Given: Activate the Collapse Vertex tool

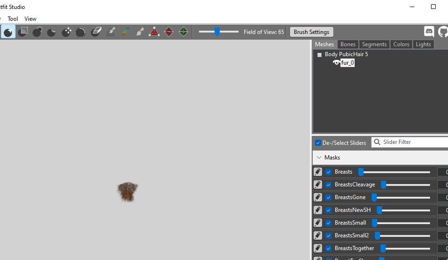Looking at the screenshot, I should tap(154, 32).
